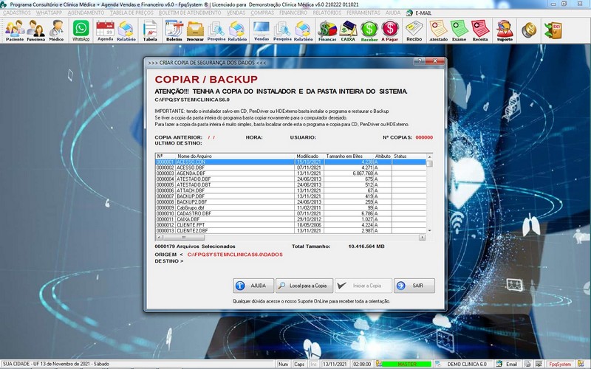Open the Receber green dollar icon
The image size is (591, 369).
(x=369, y=30)
